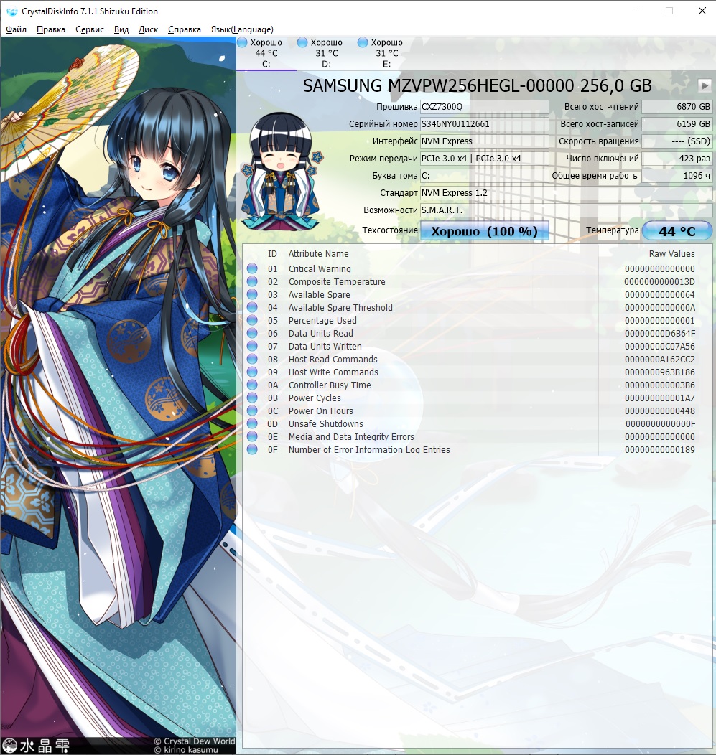The image size is (716, 755).
Task: Click the Буква тома field showing C:
Action: point(485,176)
